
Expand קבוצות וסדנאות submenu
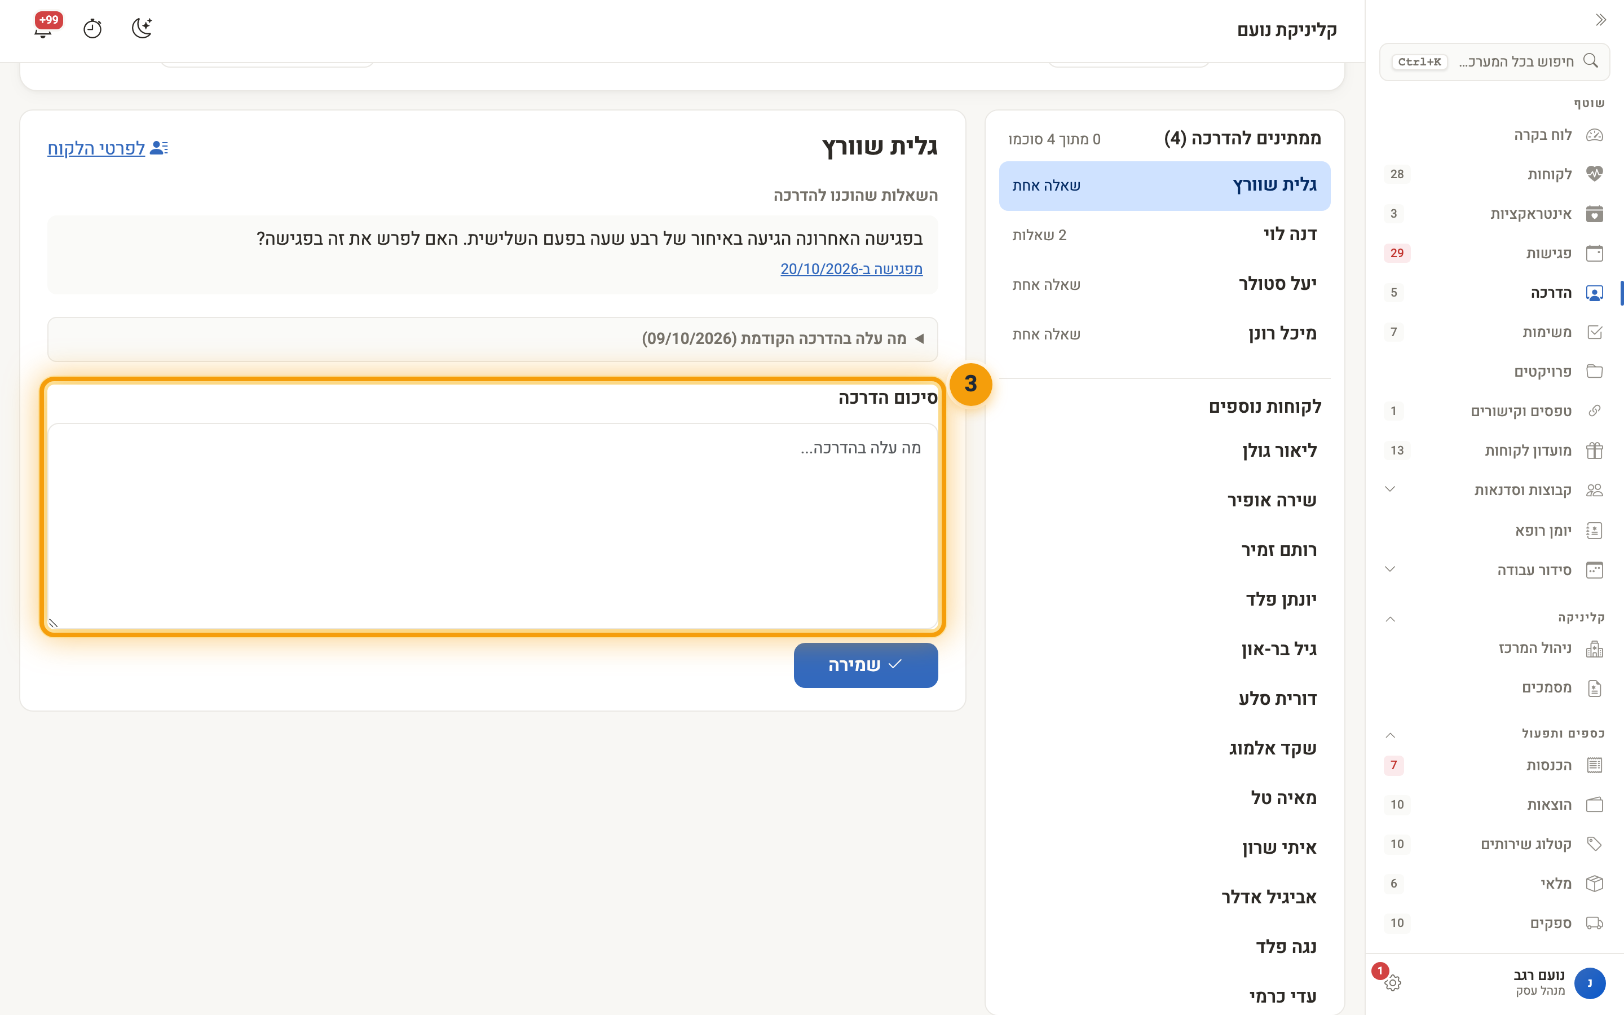click(x=1390, y=490)
